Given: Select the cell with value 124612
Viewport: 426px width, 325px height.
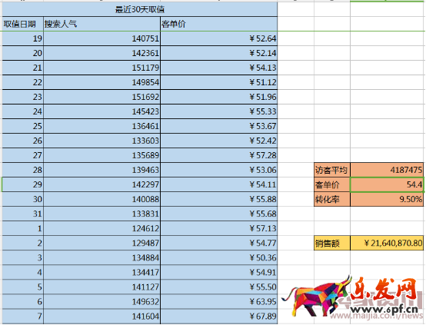Looking at the screenshot, I should point(102,229).
